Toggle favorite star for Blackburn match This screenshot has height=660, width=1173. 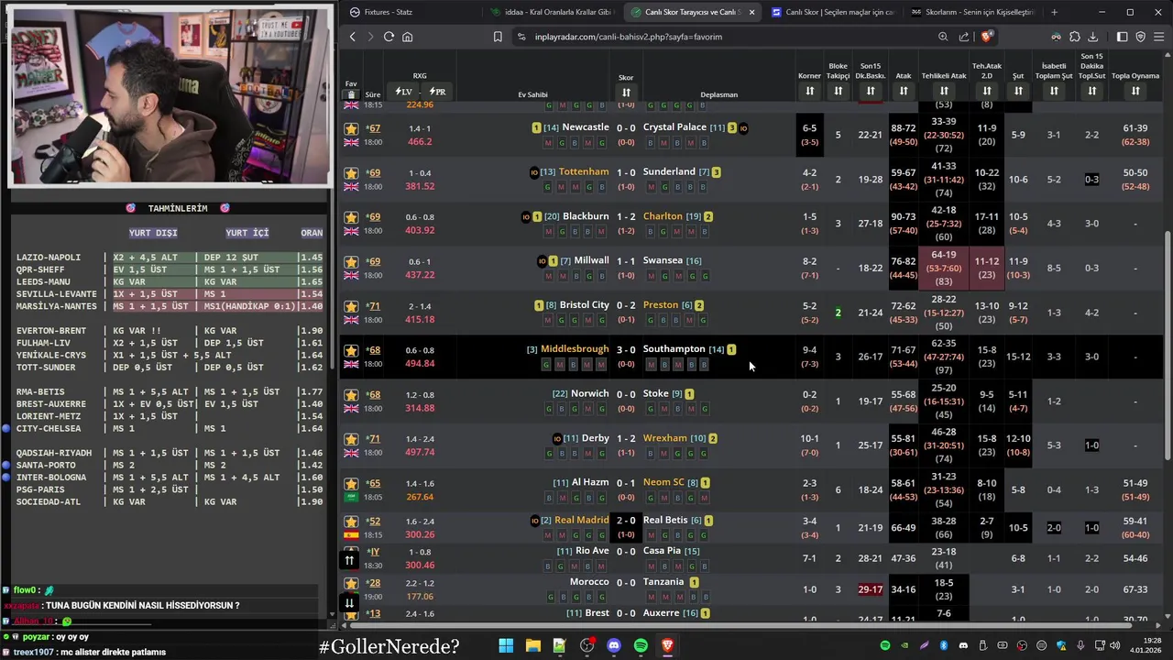(x=351, y=218)
